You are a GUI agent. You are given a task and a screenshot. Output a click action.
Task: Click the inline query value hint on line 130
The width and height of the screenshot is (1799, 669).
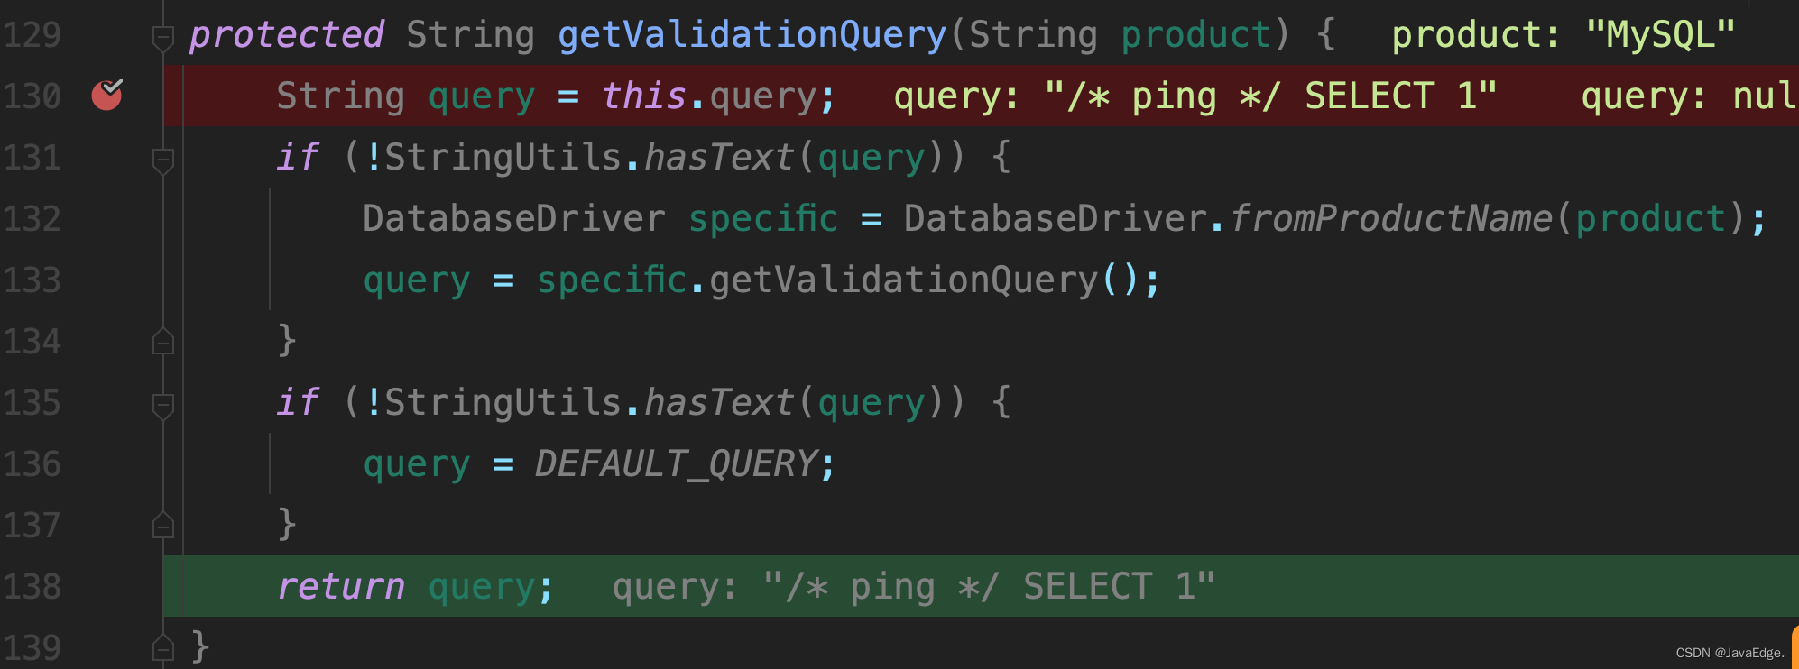click(x=1195, y=96)
